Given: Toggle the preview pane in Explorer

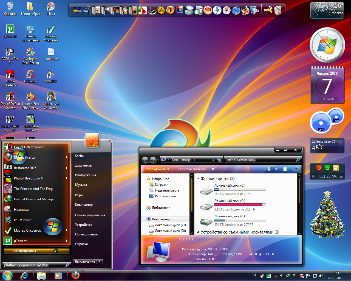Looking at the screenshot, I should pos(285,169).
